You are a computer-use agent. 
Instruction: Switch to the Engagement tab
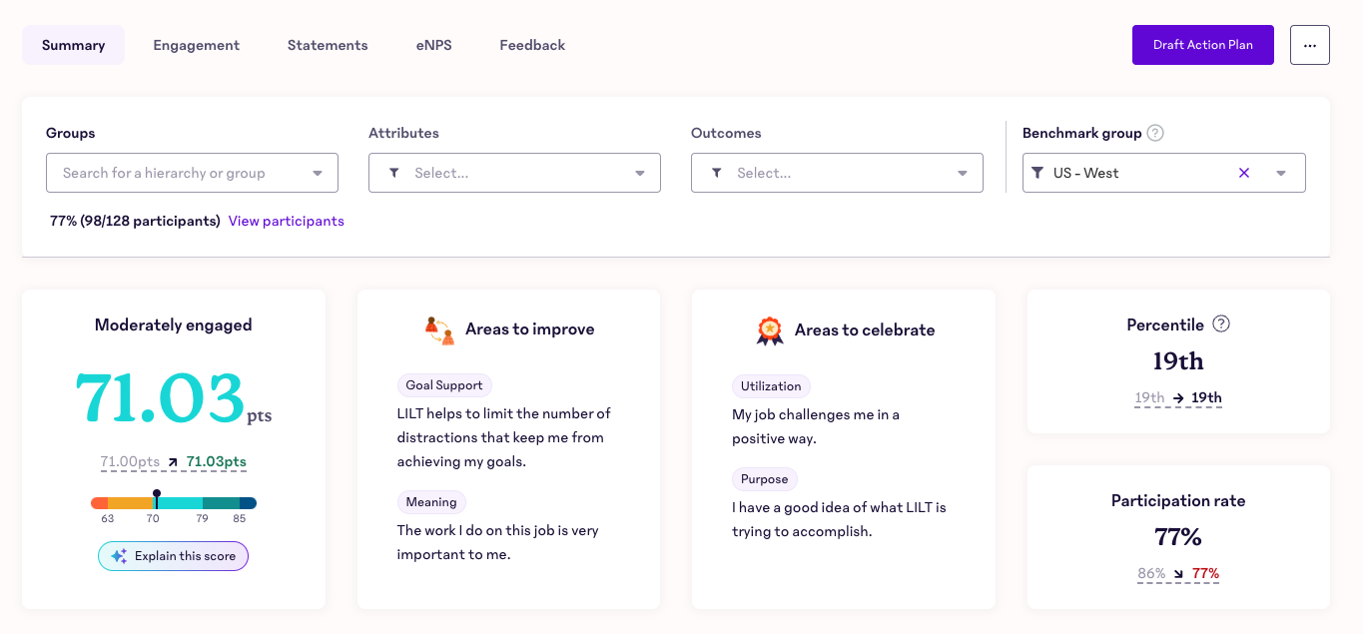point(196,45)
